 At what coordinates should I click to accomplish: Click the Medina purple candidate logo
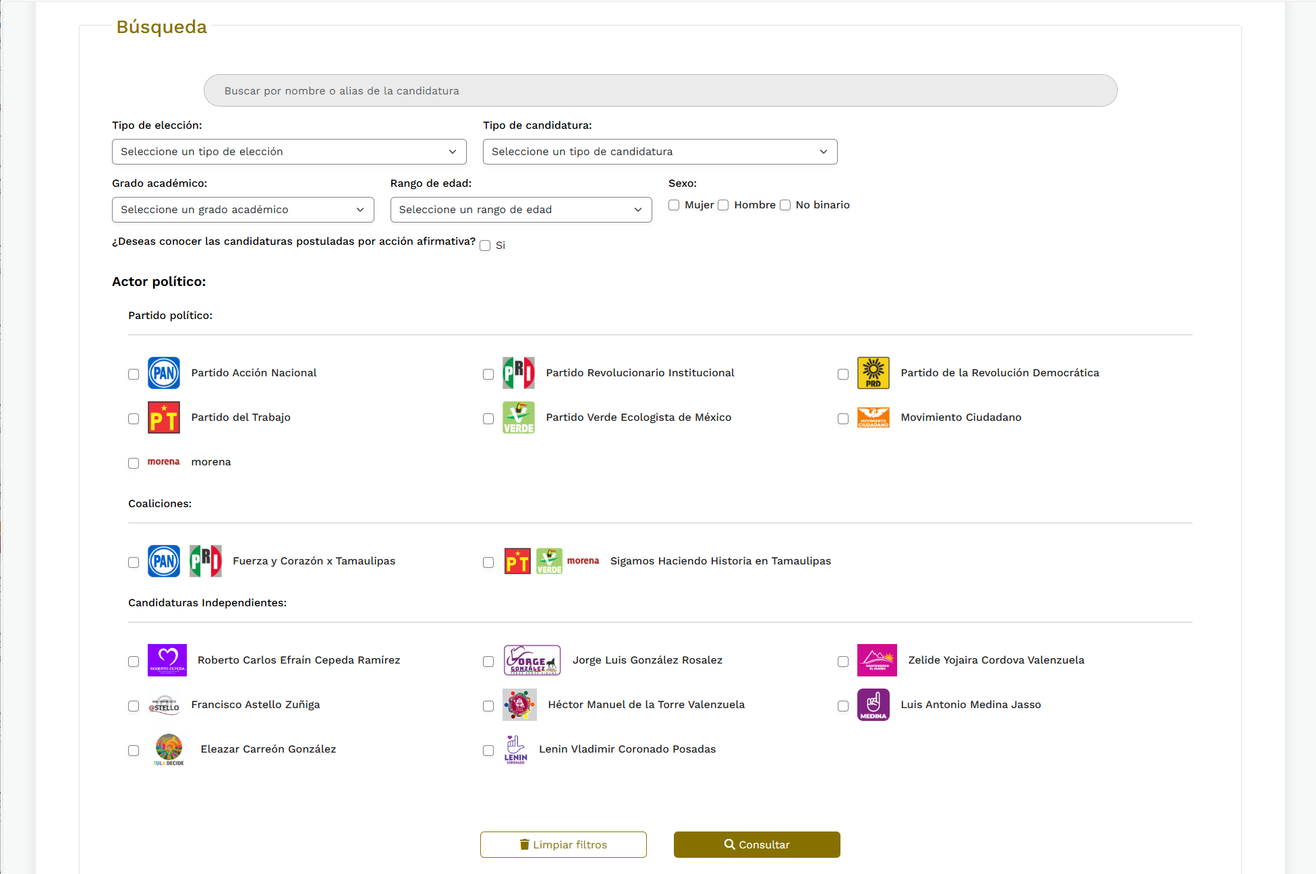coord(873,705)
